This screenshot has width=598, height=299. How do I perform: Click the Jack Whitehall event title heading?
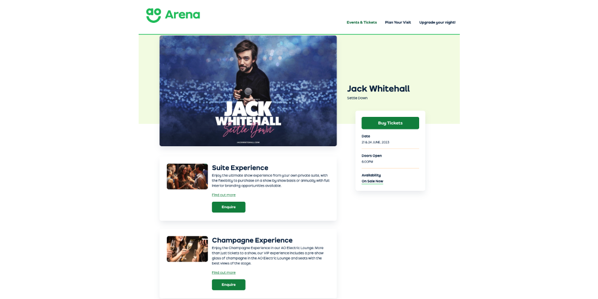(378, 89)
